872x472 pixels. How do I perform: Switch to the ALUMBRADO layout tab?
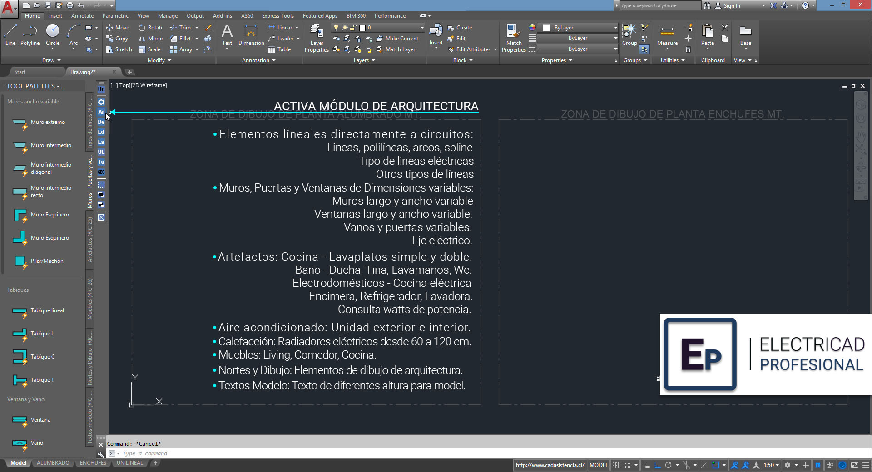click(53, 463)
